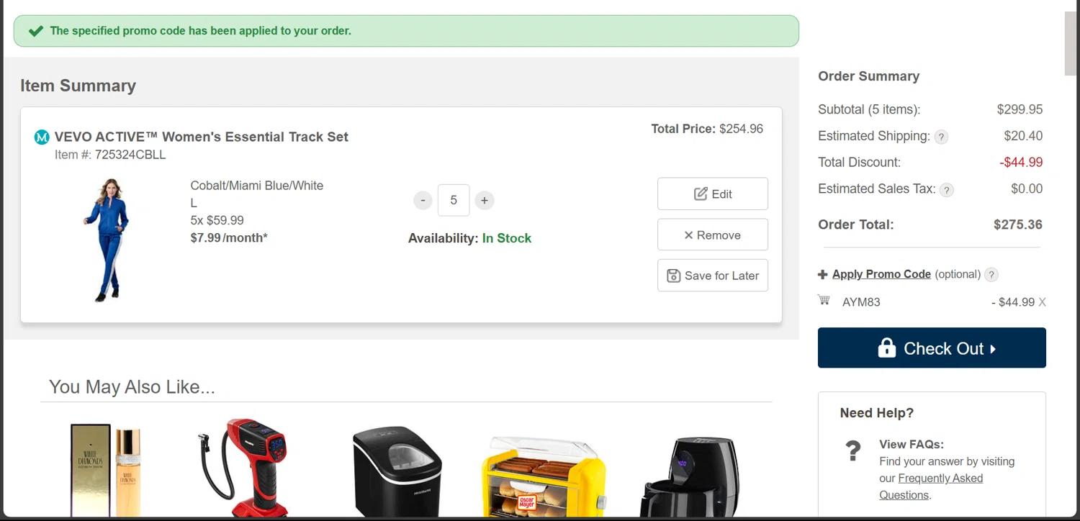Click the cart icon next to AYM83

point(824,300)
